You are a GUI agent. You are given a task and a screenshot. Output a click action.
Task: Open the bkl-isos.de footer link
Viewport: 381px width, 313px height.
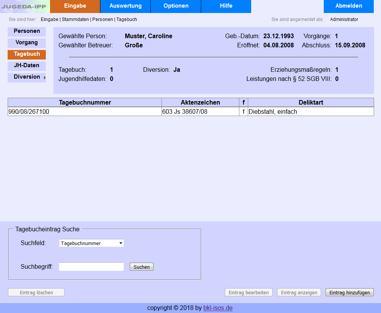tap(218, 308)
